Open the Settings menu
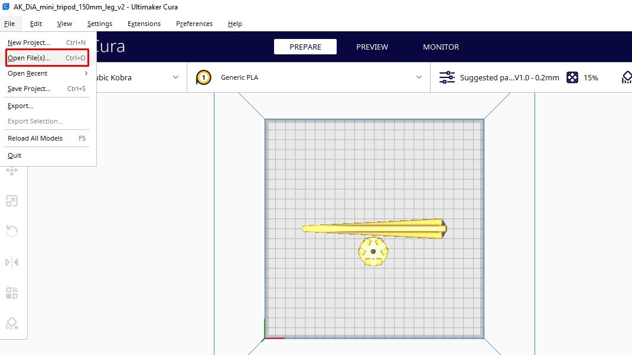This screenshot has width=632, height=355. (x=100, y=24)
